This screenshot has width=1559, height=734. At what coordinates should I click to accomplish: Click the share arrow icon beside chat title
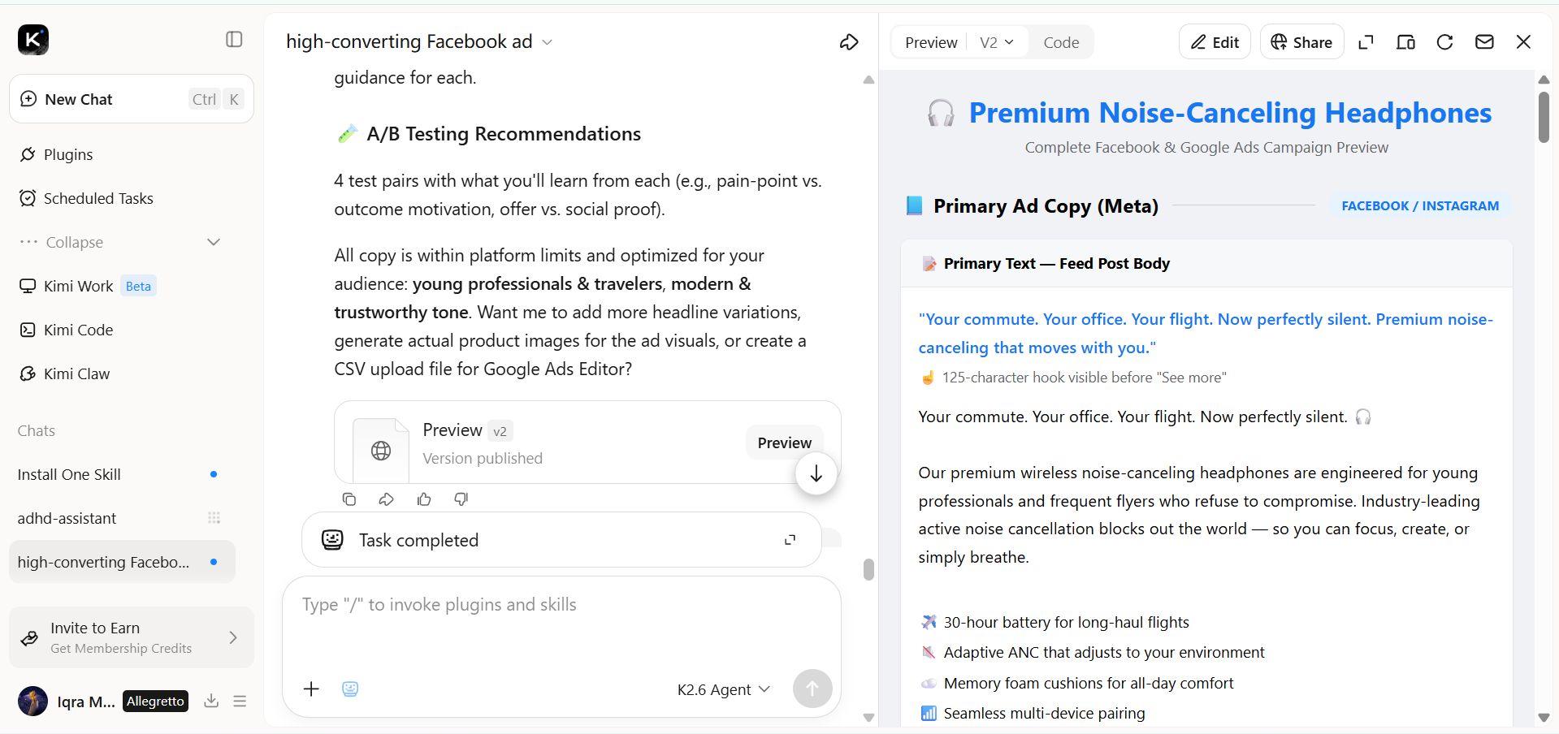coord(849,42)
